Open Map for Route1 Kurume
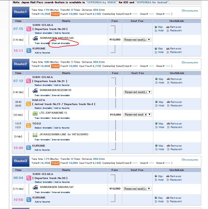The height and width of the screenshot is (209, 208). 159,49
